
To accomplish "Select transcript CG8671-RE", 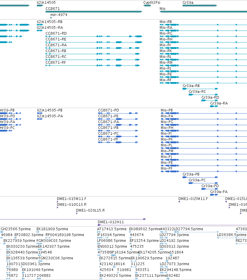I will pyautogui.click(x=94, y=42).
